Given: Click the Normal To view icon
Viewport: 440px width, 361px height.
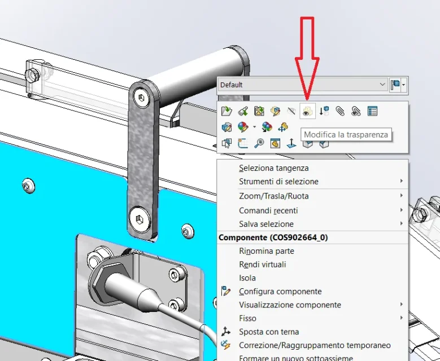Looking at the screenshot, I should [x=291, y=143].
